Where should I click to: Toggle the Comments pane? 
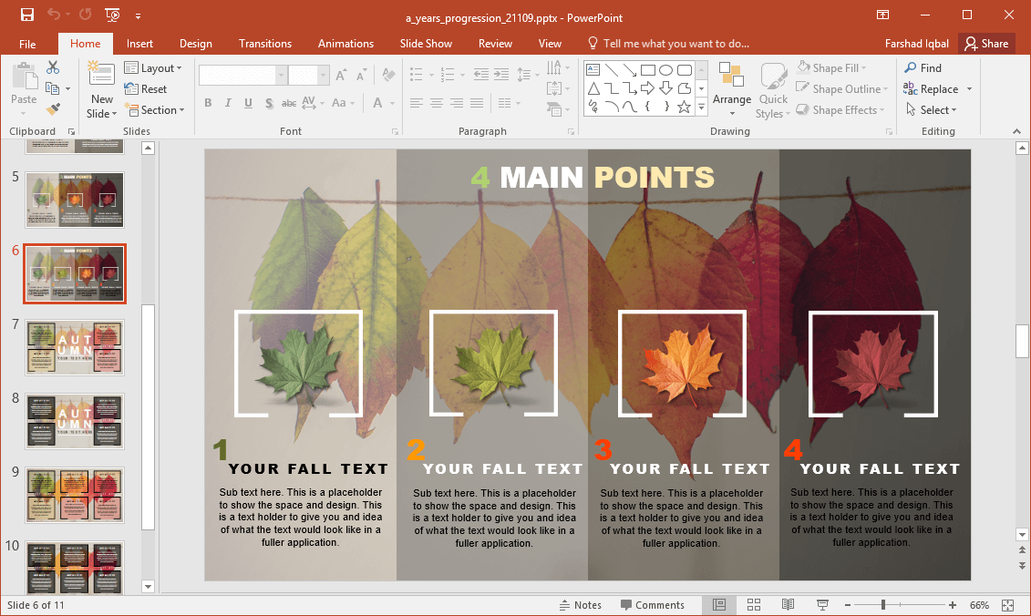(652, 605)
